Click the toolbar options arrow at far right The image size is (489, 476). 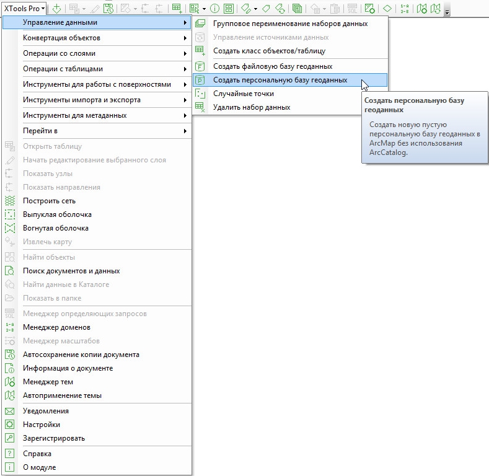447,12
